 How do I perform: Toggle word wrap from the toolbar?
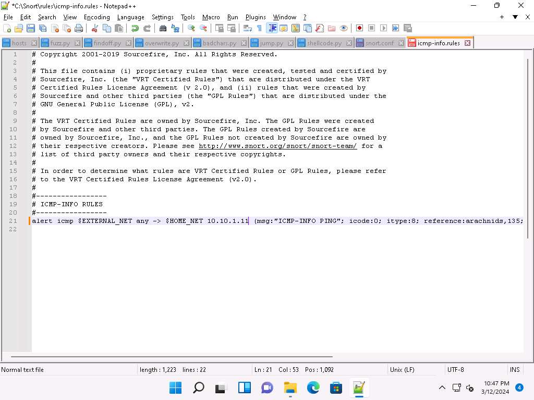tap(246, 28)
